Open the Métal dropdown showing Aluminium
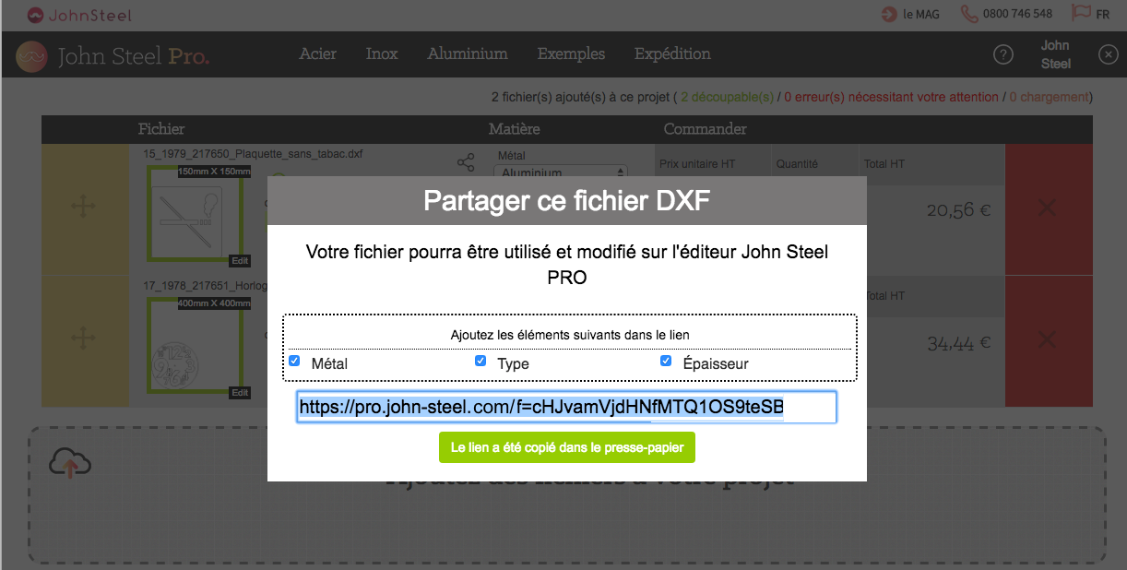The height and width of the screenshot is (570, 1127). click(561, 172)
